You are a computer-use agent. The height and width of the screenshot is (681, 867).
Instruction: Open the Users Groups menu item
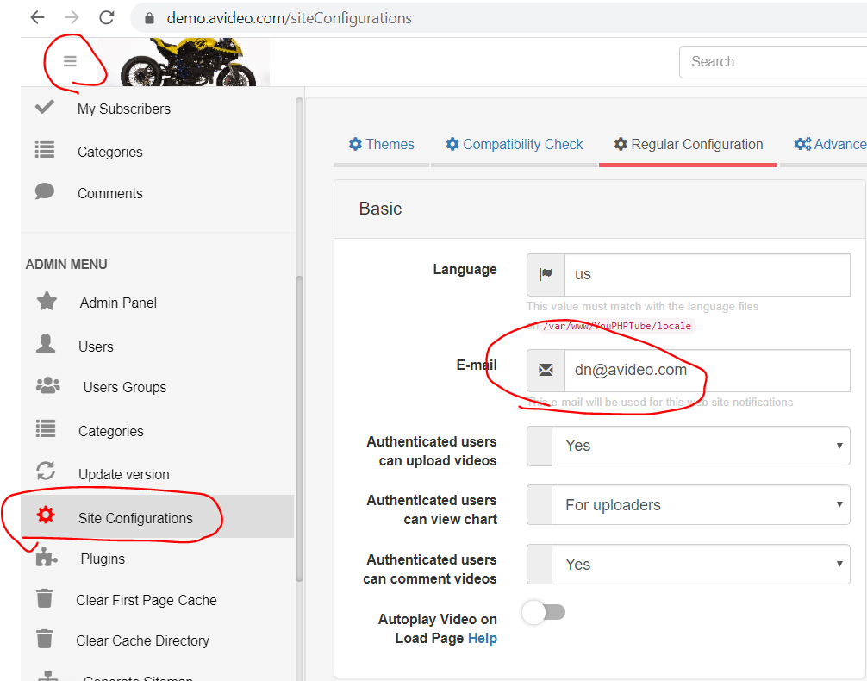point(124,387)
